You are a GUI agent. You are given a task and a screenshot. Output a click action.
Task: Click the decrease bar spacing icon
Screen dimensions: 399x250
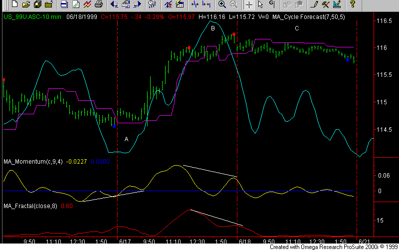[x=195, y=5]
